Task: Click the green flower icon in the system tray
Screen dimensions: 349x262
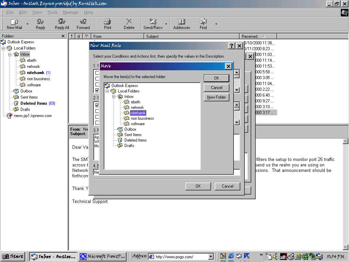Action: click(x=305, y=257)
